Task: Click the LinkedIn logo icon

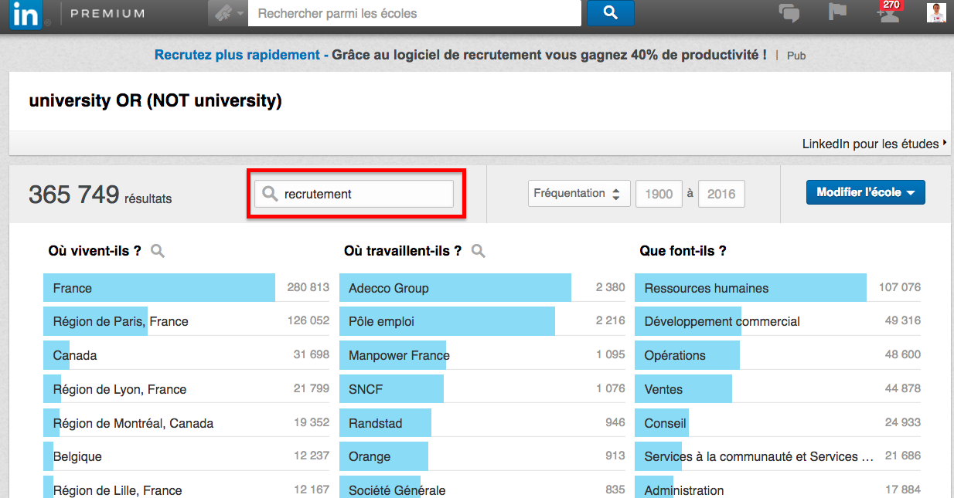Action: 26,14
